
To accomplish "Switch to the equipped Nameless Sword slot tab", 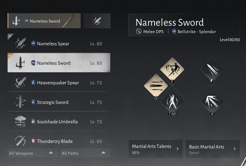I will click(x=44, y=21).
